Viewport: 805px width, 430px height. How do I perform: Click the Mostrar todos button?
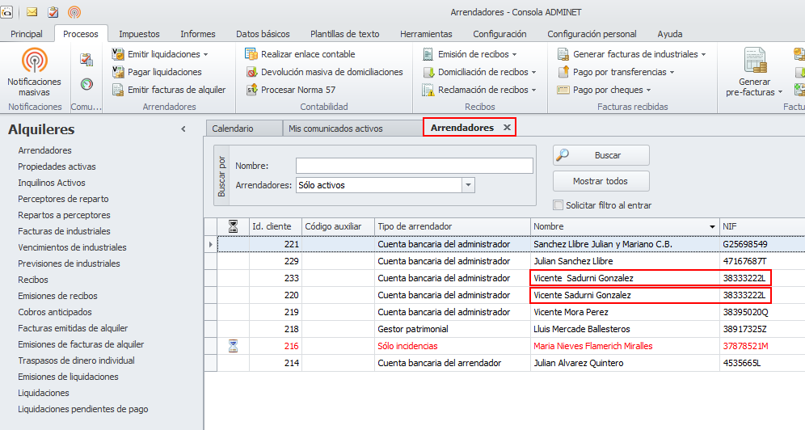[601, 181]
